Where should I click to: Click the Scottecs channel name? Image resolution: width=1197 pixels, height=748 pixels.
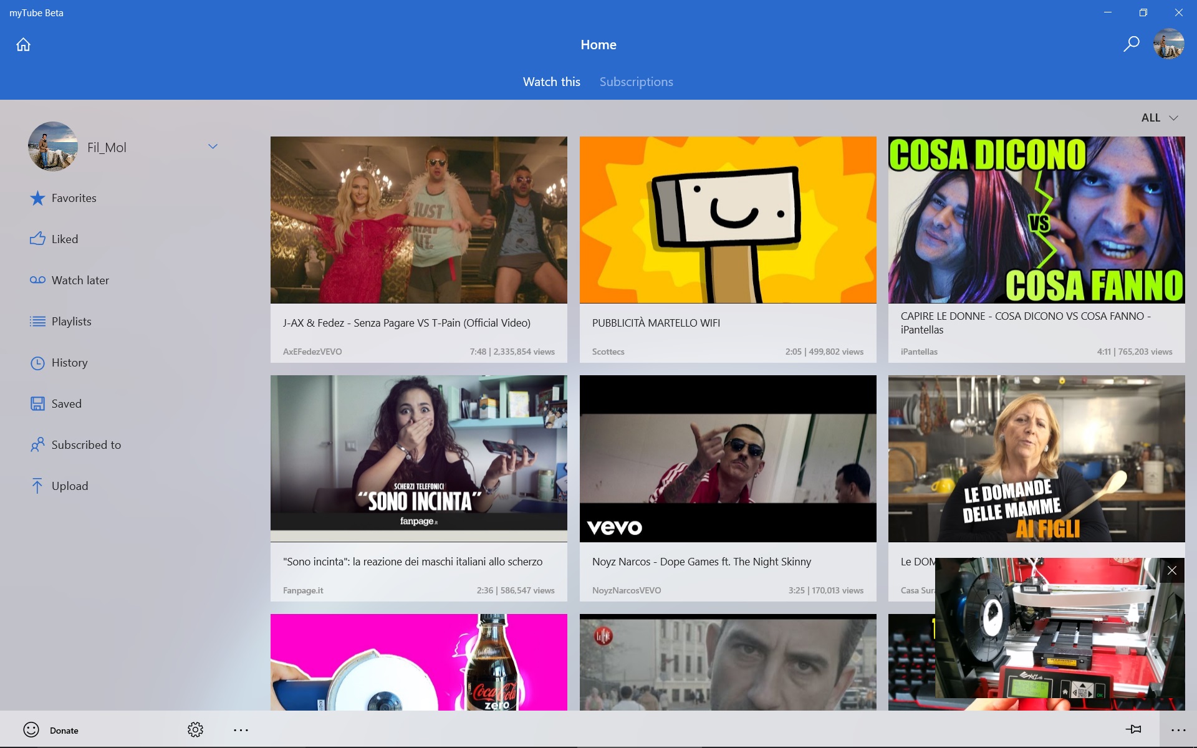point(608,352)
